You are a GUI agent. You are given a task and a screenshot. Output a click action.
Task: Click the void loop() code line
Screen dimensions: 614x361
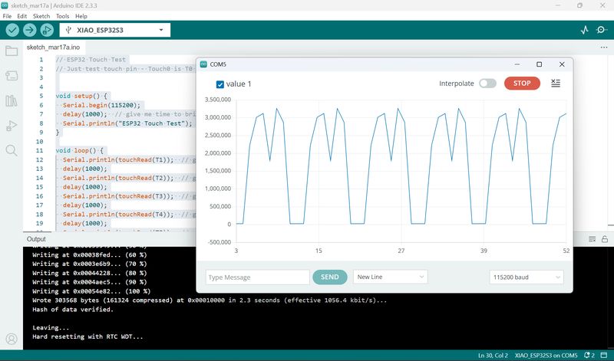pos(80,150)
